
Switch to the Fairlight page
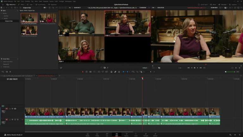click(x=146, y=135)
